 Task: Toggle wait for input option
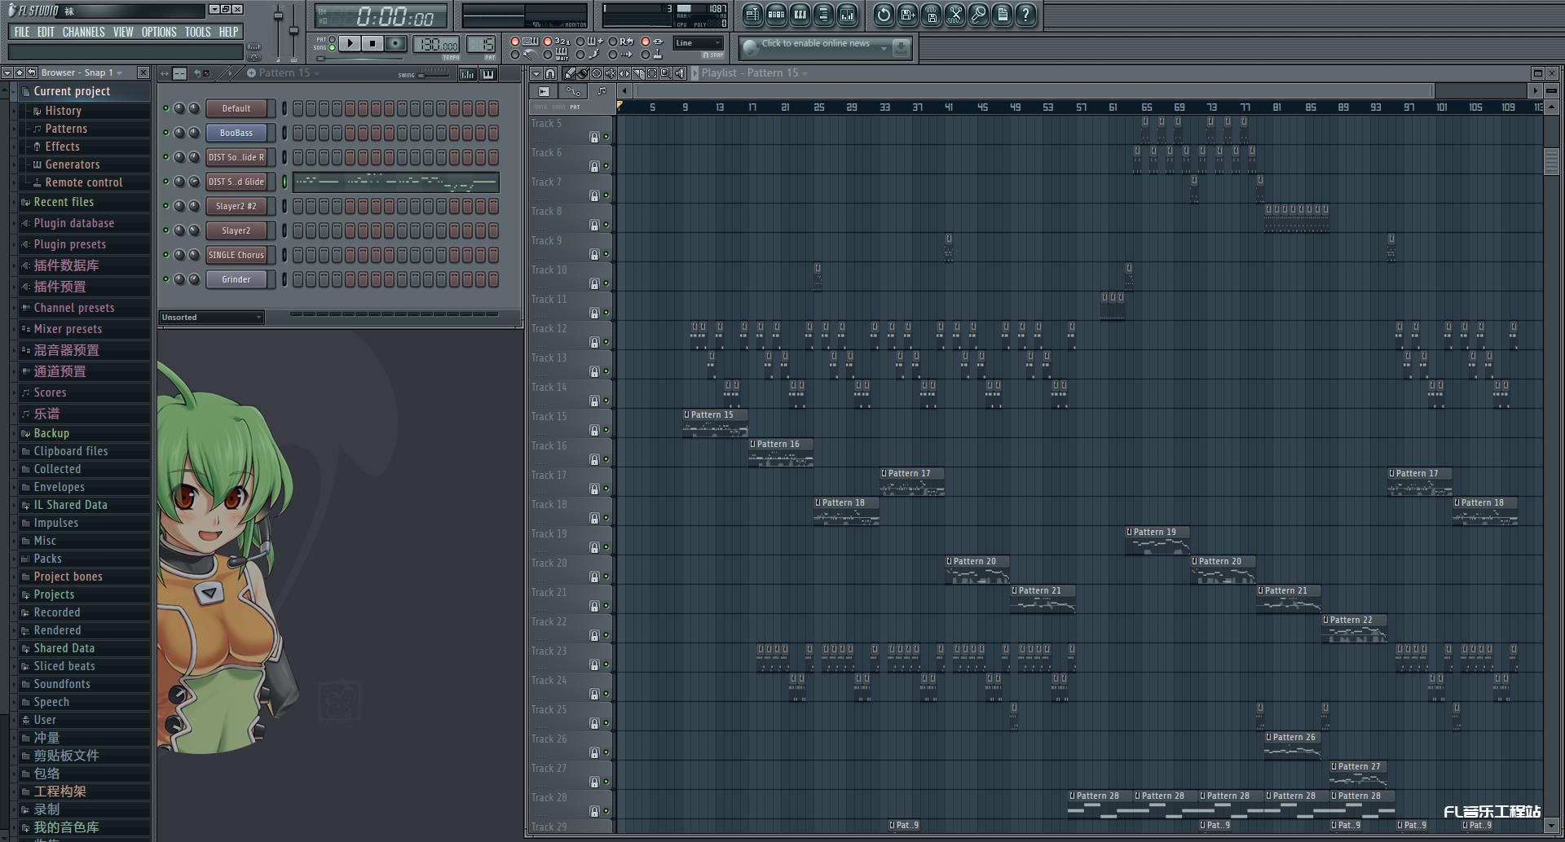(x=548, y=55)
